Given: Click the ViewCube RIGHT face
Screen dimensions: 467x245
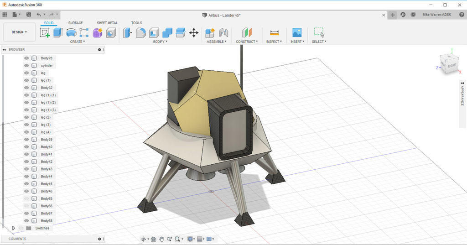Looking at the screenshot, I should point(452,66).
